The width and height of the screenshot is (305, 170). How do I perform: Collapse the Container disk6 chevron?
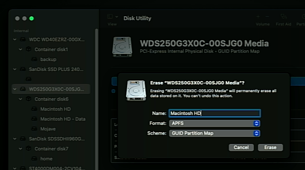(x=21, y=99)
